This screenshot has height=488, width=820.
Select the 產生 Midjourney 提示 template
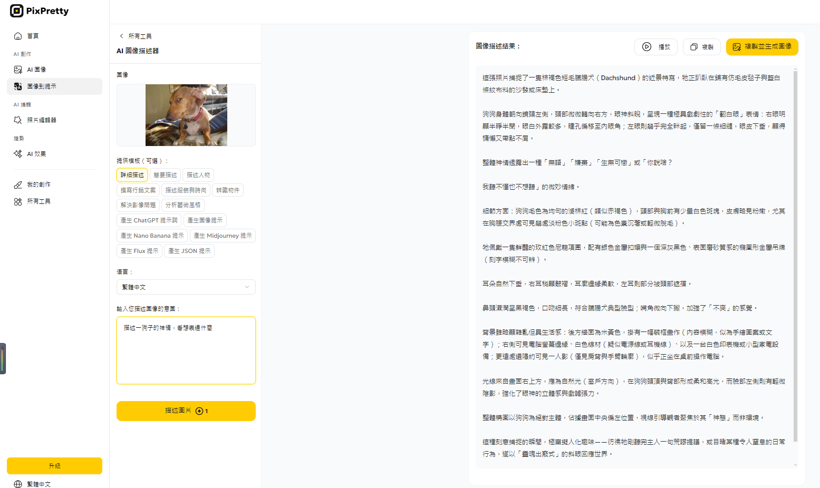[x=223, y=236]
